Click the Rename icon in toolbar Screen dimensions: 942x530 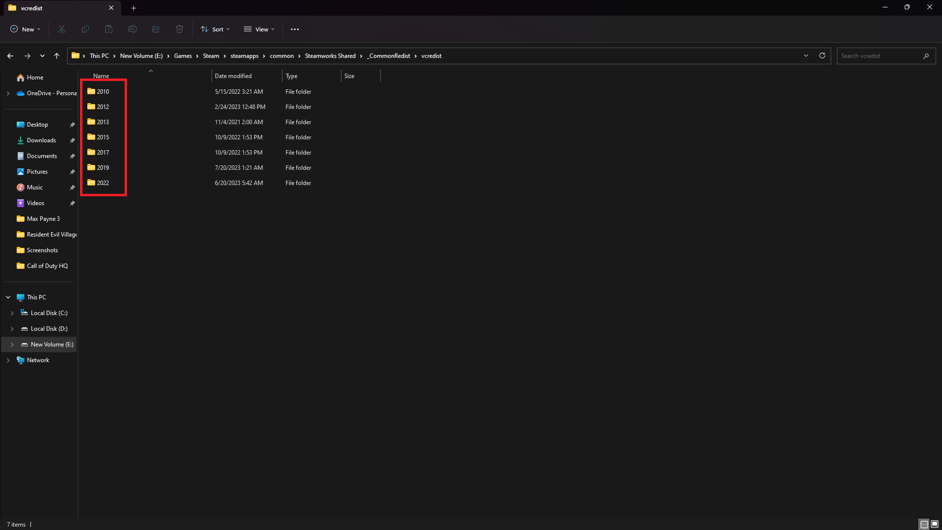(132, 29)
